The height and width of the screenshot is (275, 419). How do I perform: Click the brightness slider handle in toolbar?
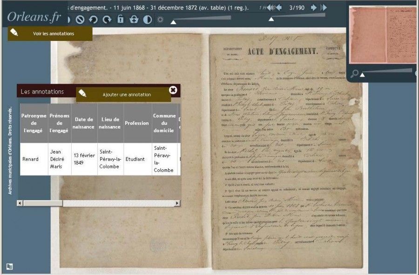[173, 22]
